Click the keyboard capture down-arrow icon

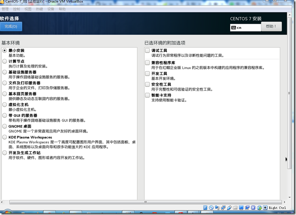tap(265, 208)
